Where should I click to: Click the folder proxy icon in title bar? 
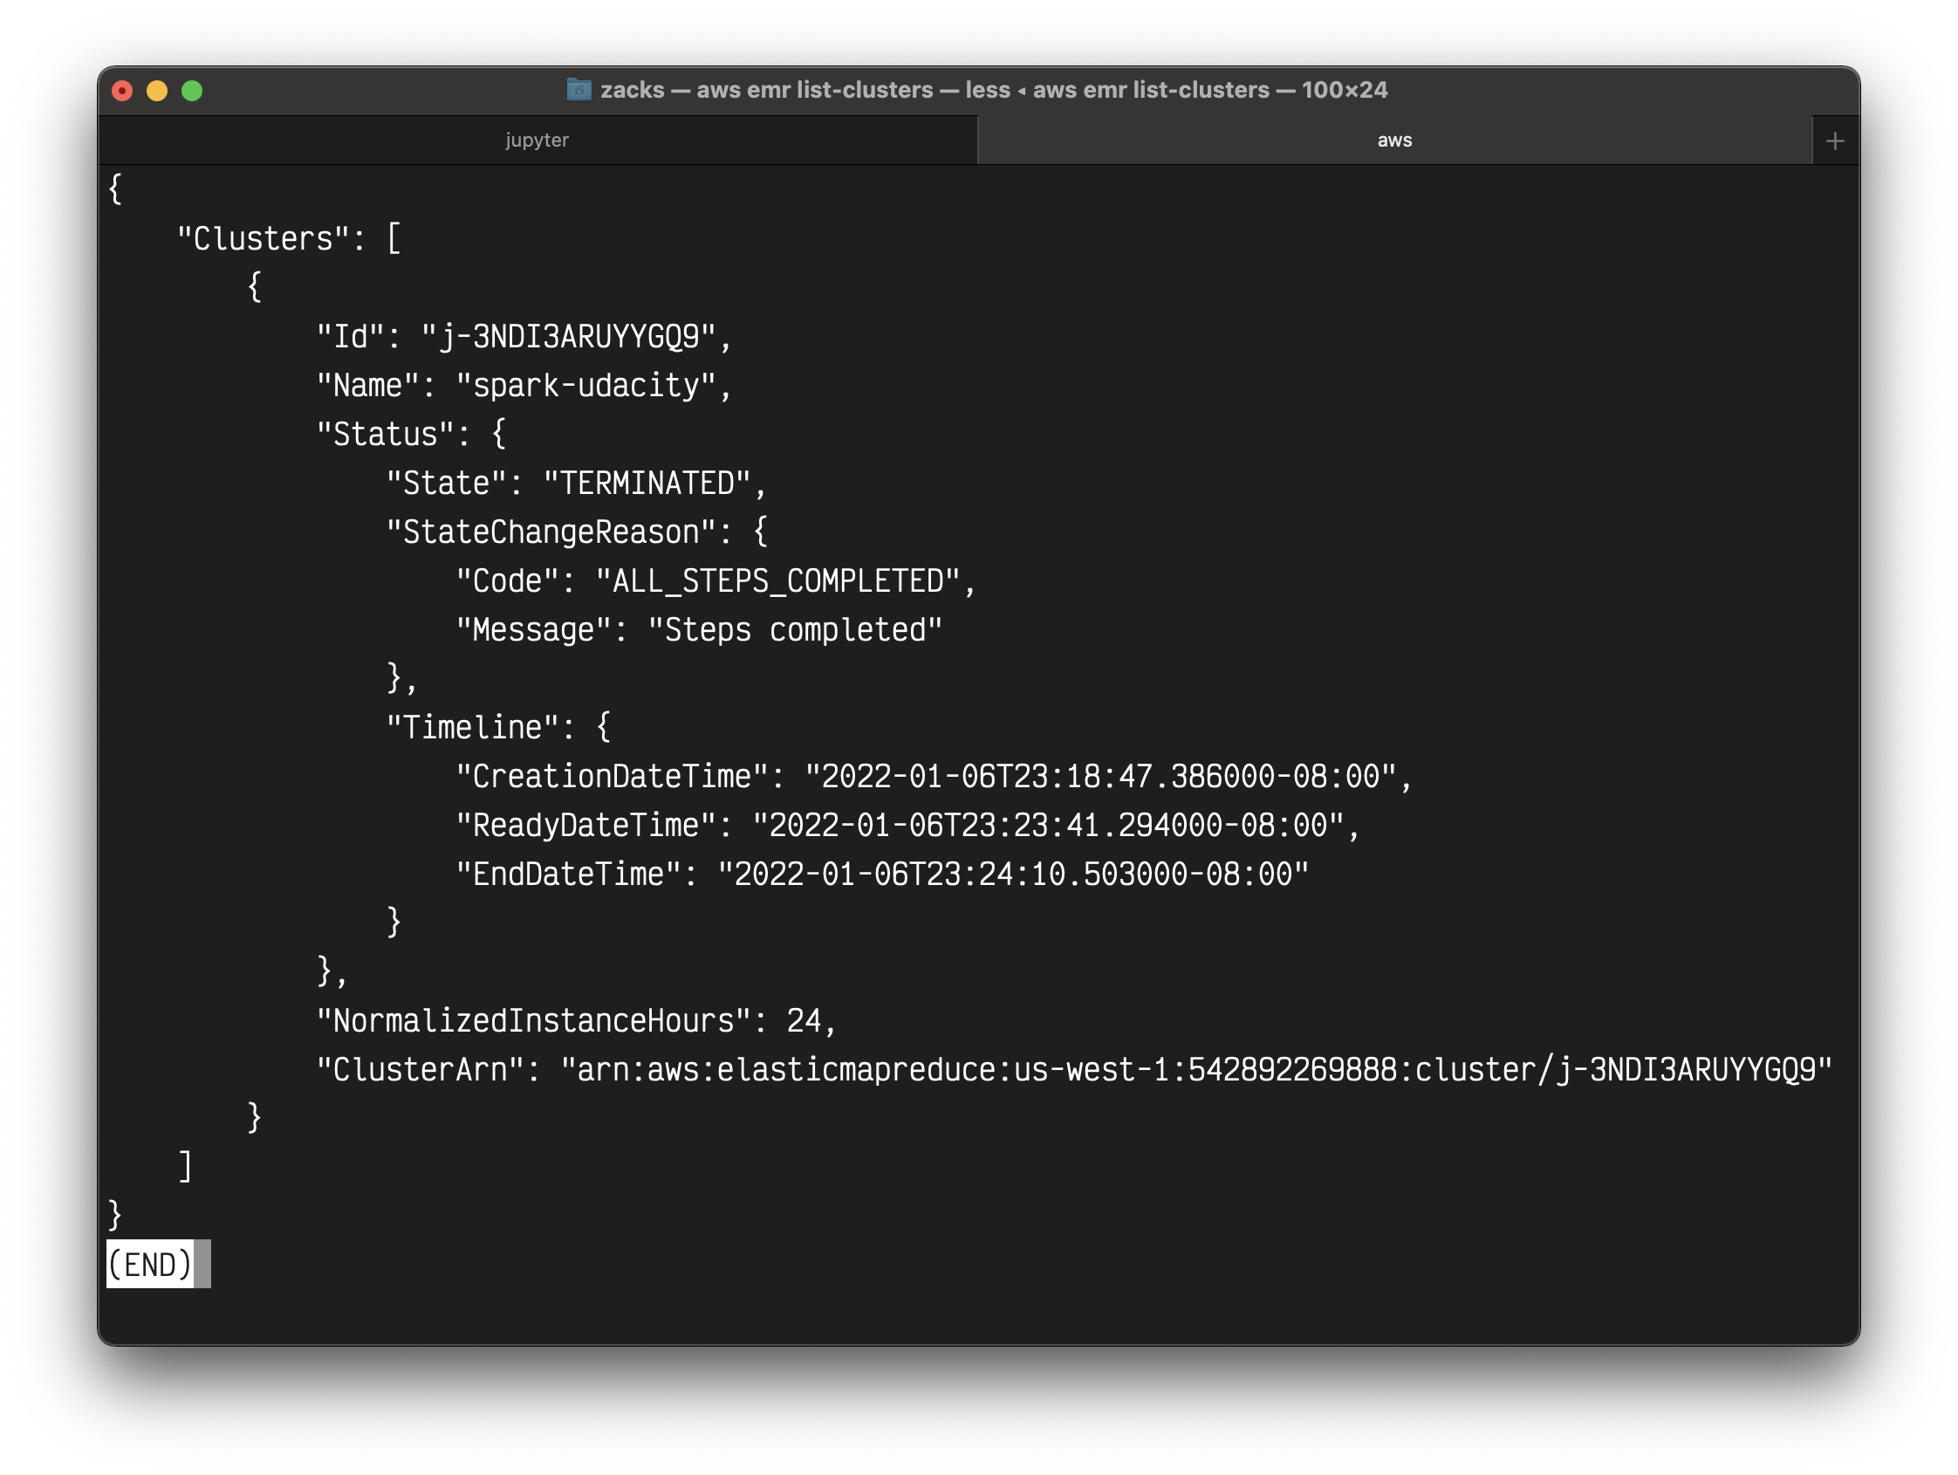pos(578,89)
